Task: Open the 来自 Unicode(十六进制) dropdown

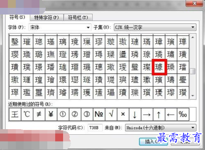Action: point(160,128)
